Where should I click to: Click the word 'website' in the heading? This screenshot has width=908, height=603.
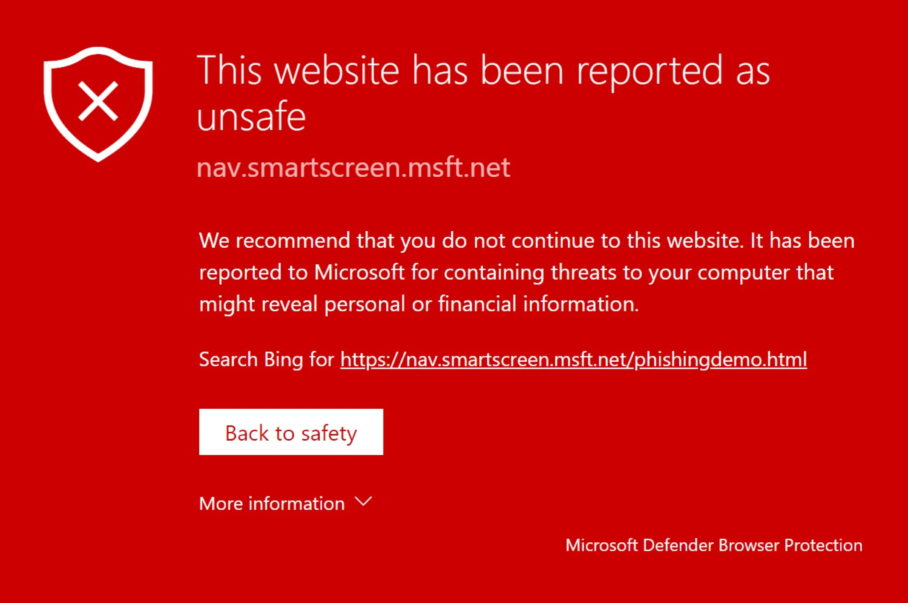coord(336,71)
